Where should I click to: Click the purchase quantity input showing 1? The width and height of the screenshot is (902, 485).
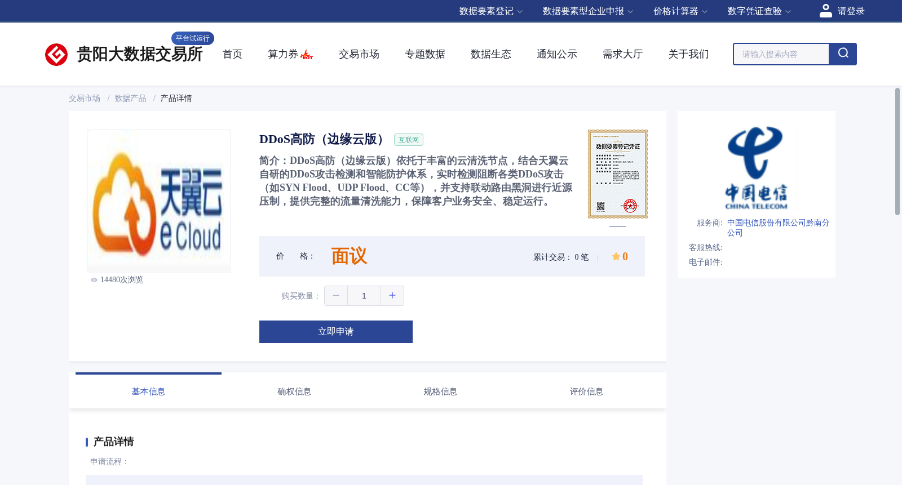coord(364,296)
